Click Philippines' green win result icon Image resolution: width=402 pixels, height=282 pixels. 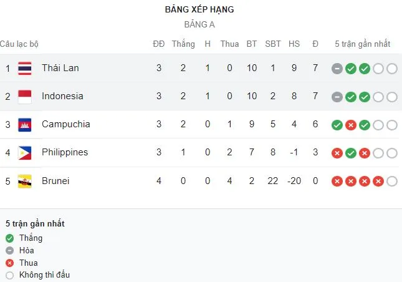tap(351, 153)
